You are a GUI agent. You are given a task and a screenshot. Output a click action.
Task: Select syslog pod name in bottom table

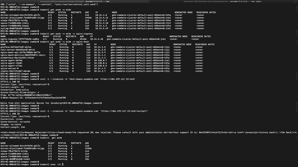15,159
